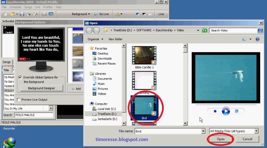The image size is (267, 148).
Task: Open Recent Places in the navigation pane
Action: (x=106, y=64)
